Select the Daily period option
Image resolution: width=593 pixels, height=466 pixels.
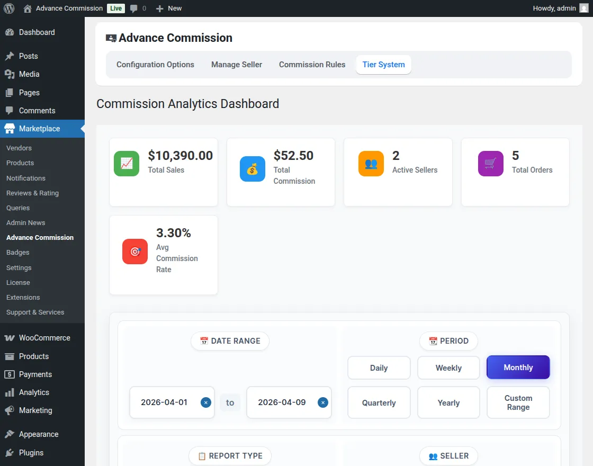click(379, 368)
